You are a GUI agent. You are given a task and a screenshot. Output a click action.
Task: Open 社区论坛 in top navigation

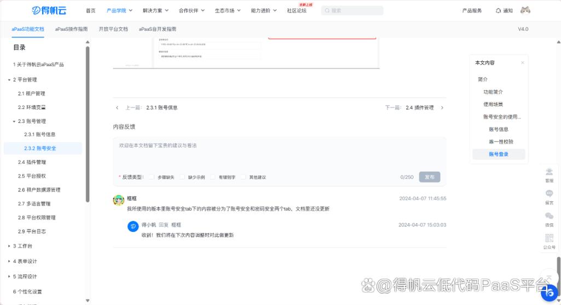click(x=297, y=11)
